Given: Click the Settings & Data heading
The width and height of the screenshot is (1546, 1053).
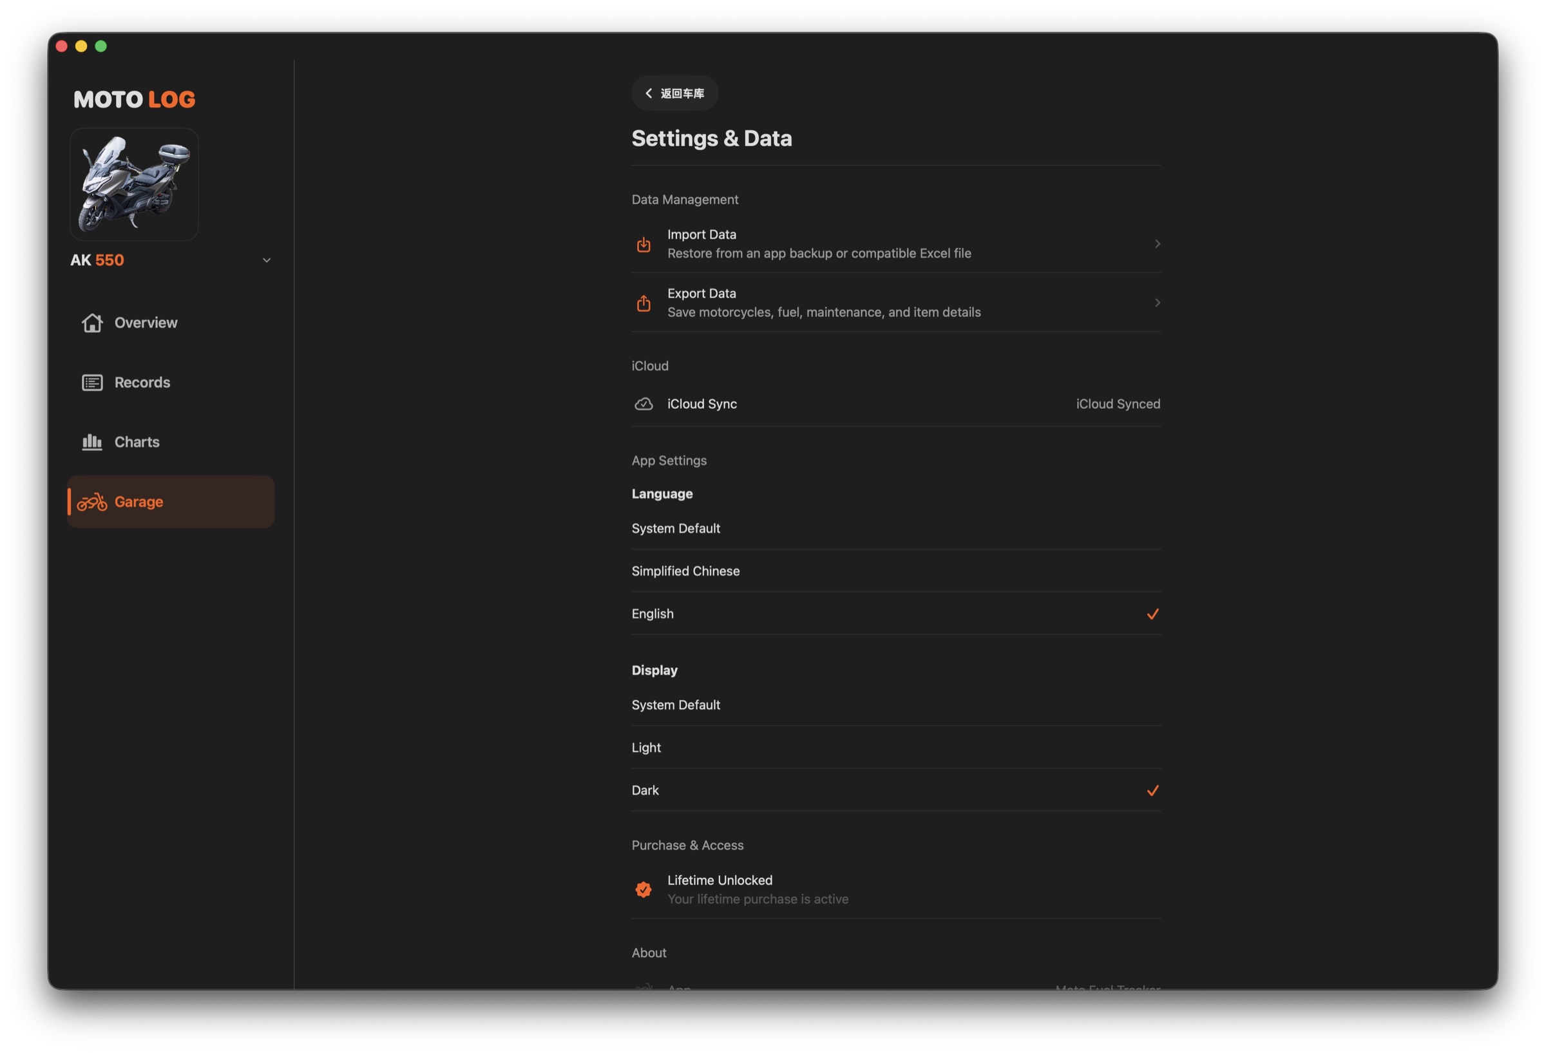Looking at the screenshot, I should tap(712, 138).
